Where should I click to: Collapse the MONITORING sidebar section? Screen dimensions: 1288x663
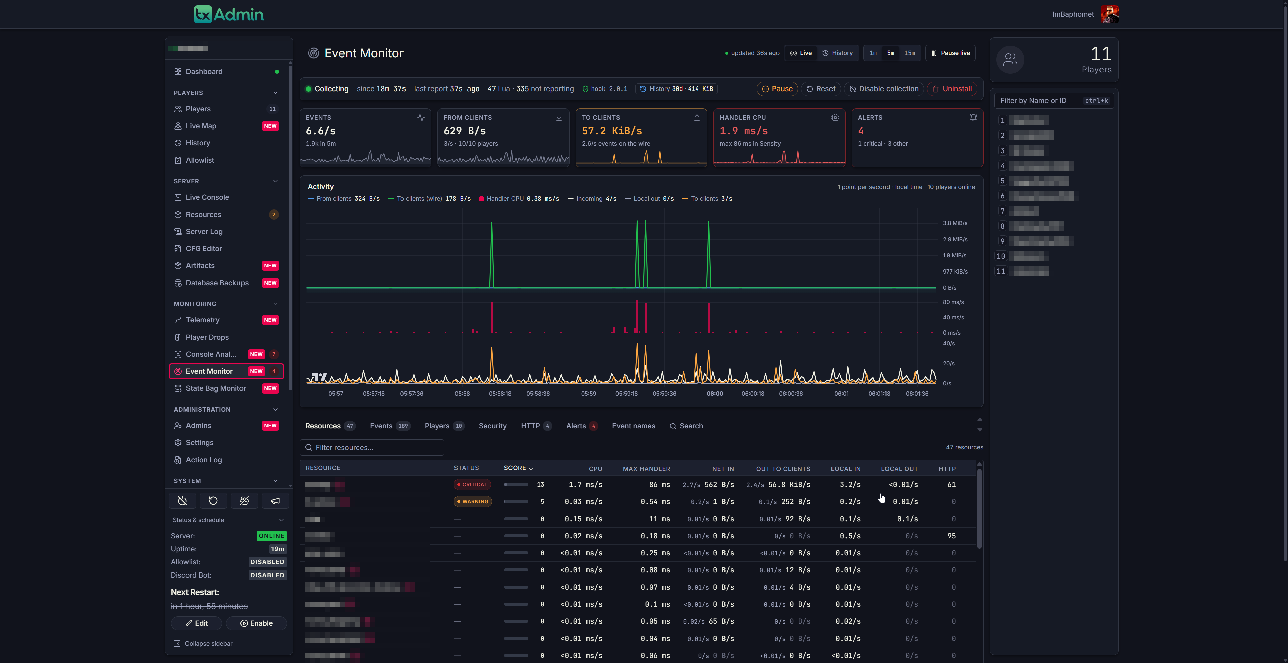(275, 304)
